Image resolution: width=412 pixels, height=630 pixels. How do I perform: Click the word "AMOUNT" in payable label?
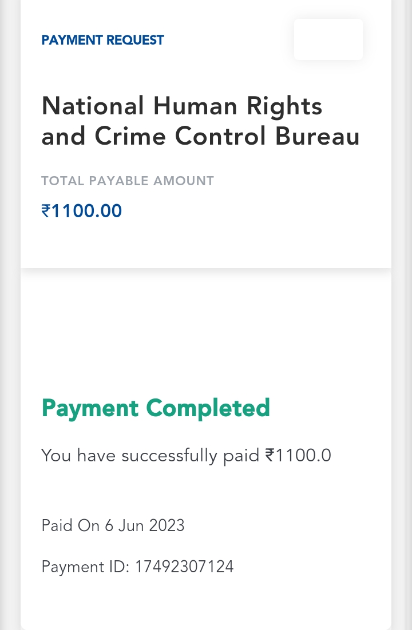(184, 181)
